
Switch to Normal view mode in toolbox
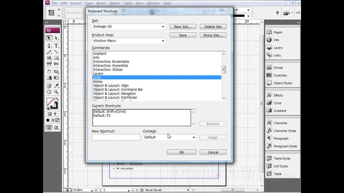coord(49,128)
